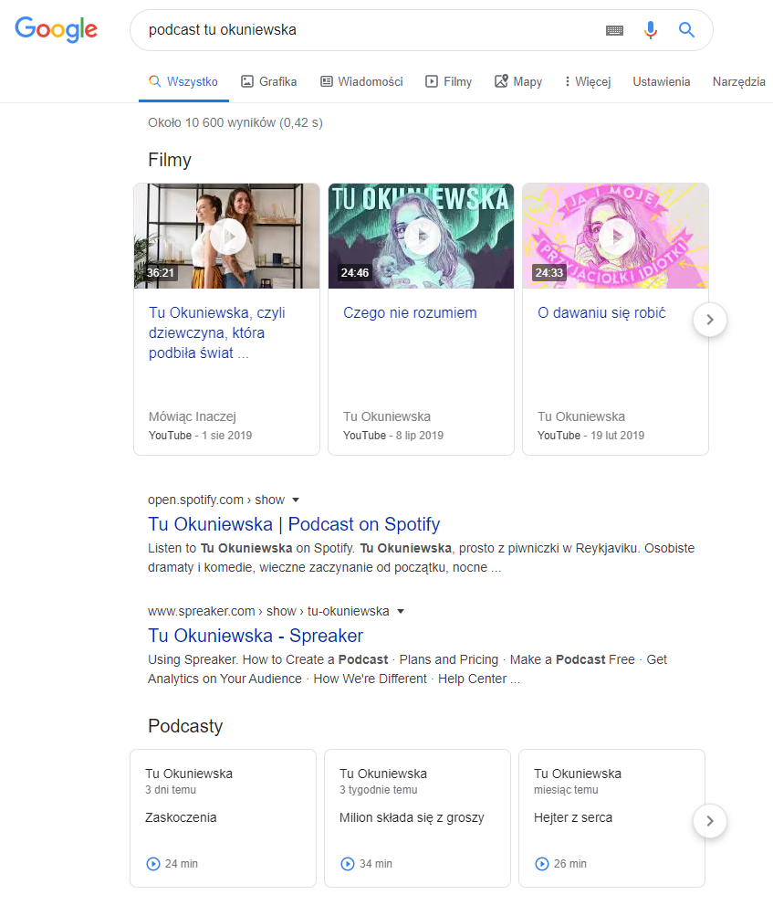773x916 pixels.
Task: Start voice search with microphone icon
Action: (x=650, y=30)
